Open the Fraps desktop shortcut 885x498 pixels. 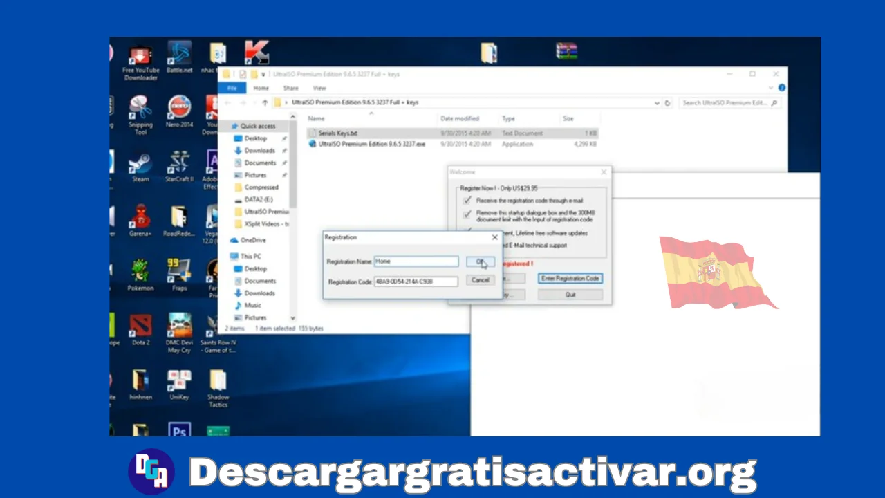(179, 275)
